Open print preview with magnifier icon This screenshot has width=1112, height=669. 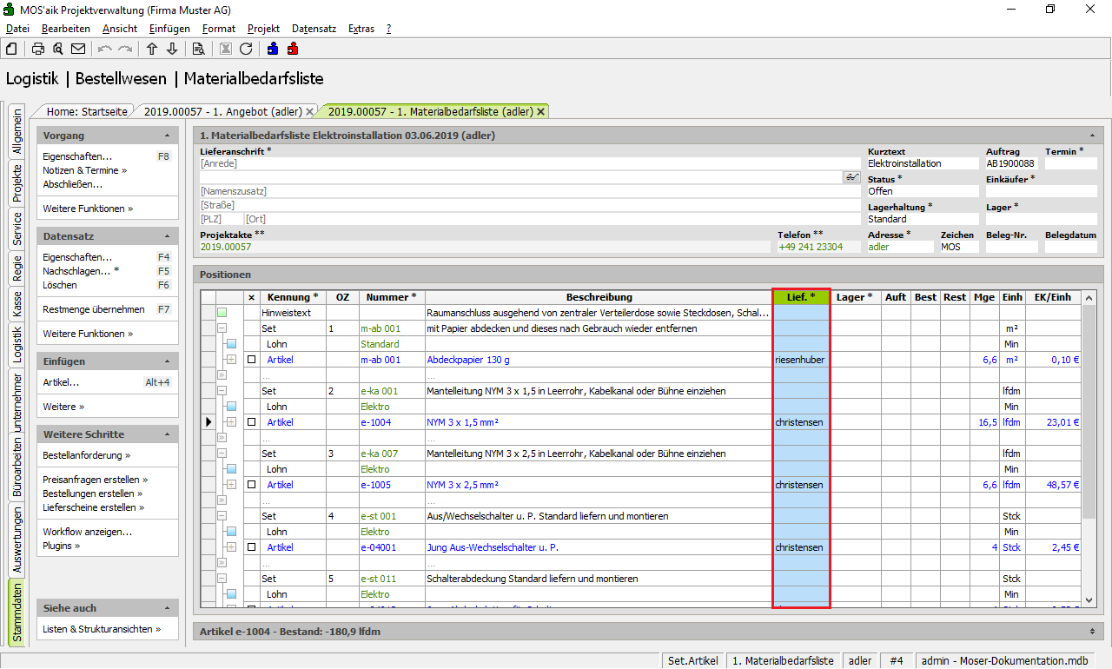[x=58, y=49]
